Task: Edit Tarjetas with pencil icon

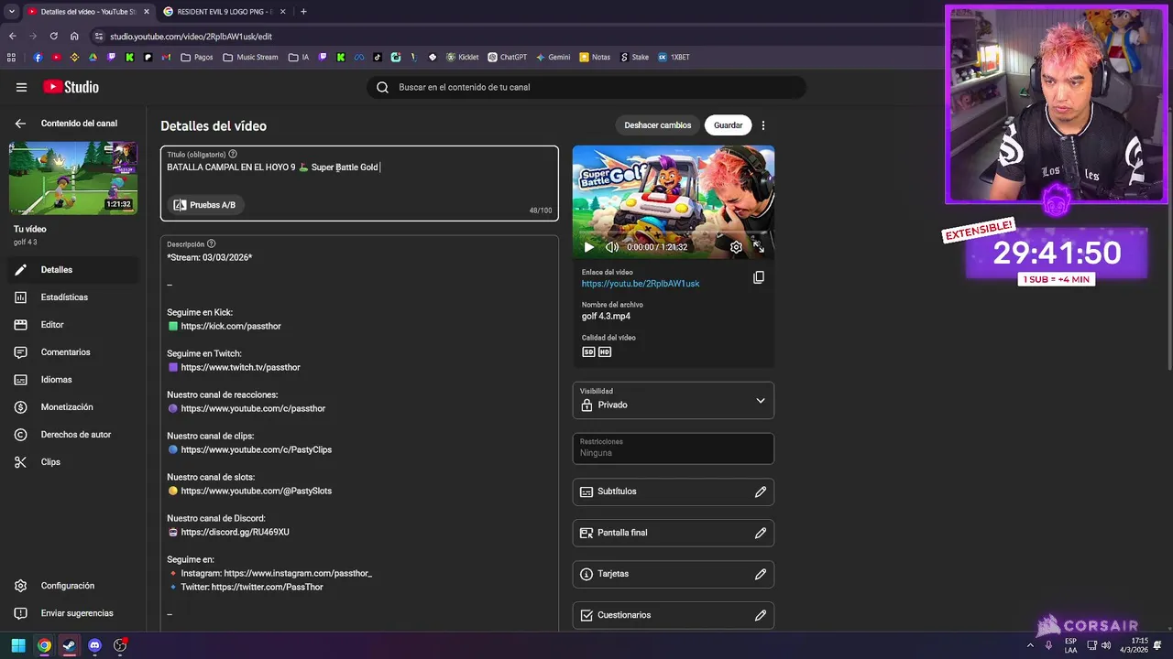Action: [x=761, y=574]
